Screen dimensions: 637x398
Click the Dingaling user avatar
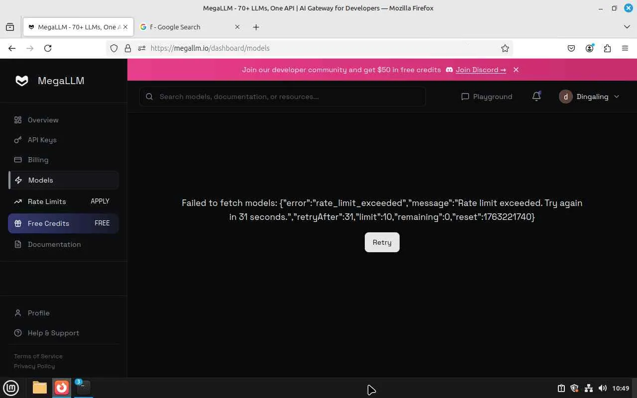566,97
